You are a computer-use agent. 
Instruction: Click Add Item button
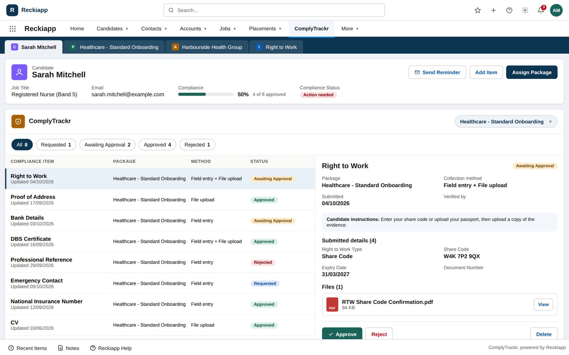coord(486,72)
